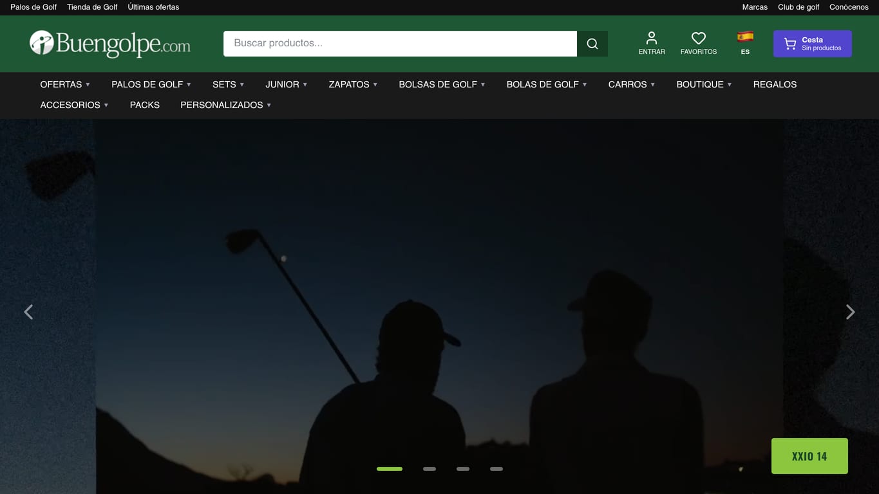The image size is (879, 494).
Task: Select the second carousel slide indicator
Action: pyautogui.click(x=430, y=469)
